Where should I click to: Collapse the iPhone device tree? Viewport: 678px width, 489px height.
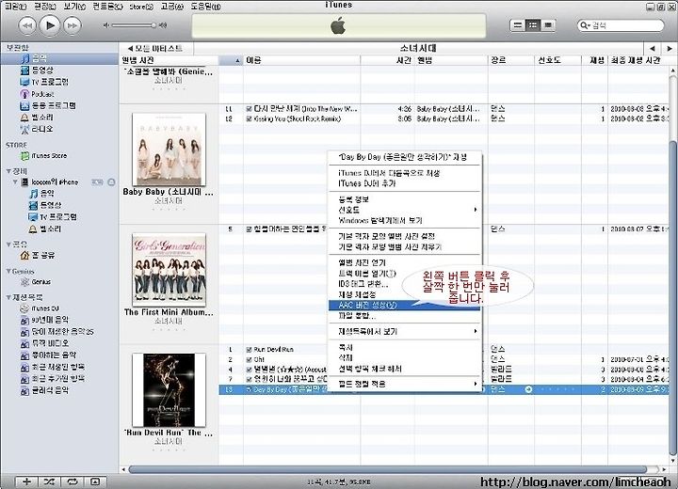click(15, 181)
